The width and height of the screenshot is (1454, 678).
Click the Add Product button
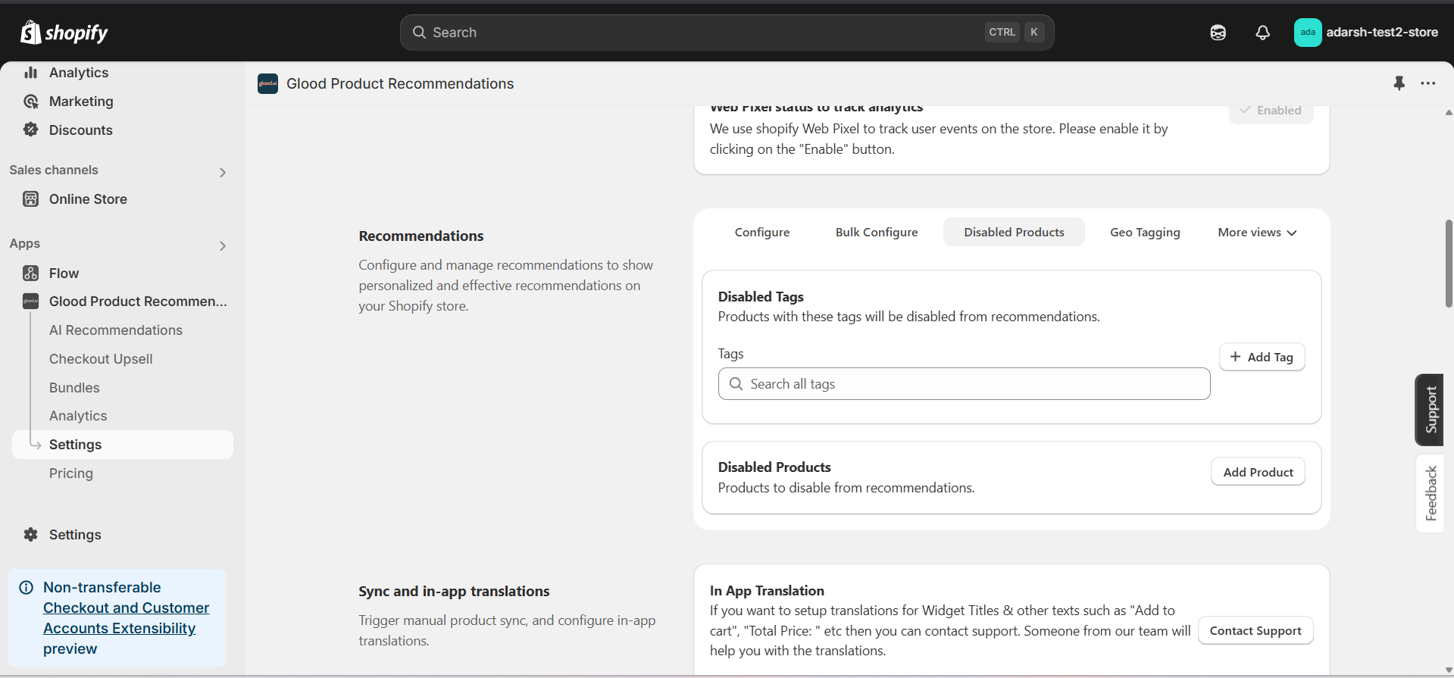(x=1258, y=472)
